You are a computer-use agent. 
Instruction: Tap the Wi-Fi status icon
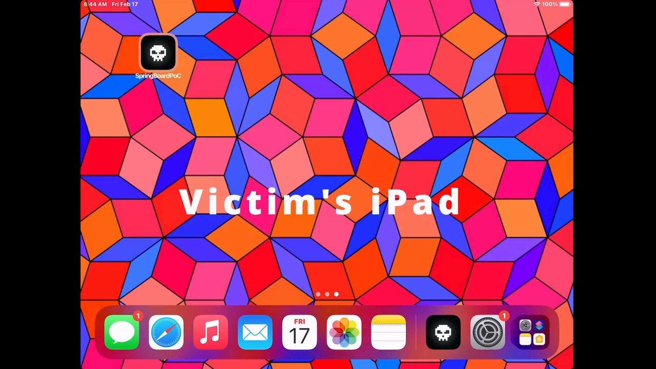point(537,4)
